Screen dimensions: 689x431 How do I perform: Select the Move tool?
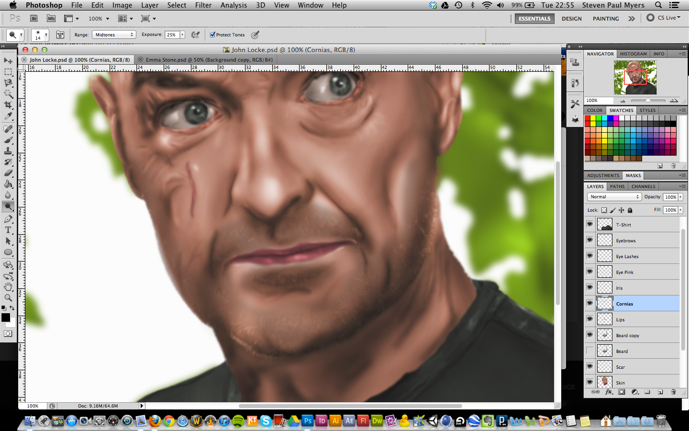[8, 60]
